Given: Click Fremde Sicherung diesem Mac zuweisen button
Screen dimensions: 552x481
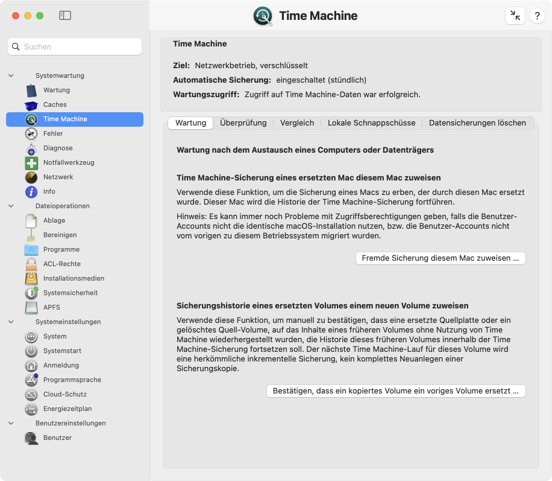Looking at the screenshot, I should (x=441, y=258).
